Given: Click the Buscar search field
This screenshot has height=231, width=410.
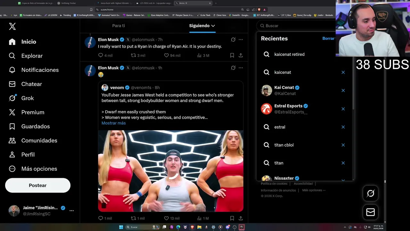Looking at the screenshot, I should pos(296,26).
